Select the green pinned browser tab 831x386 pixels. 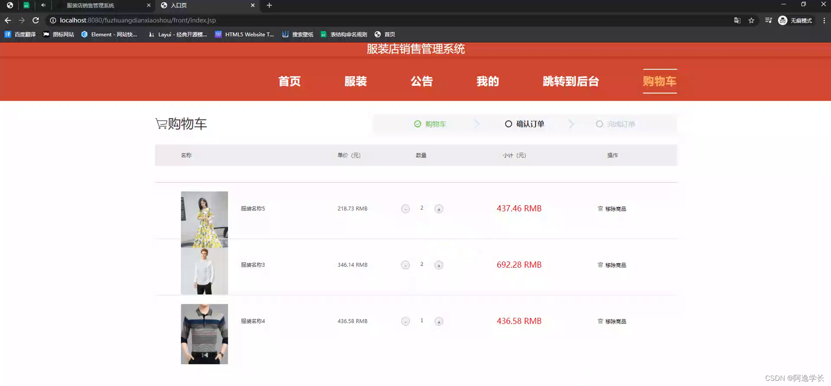[x=26, y=5]
